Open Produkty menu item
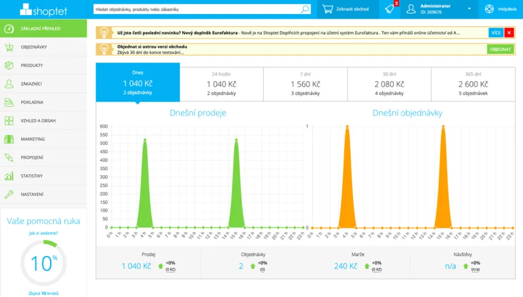The height and width of the screenshot is (297, 523). [x=44, y=65]
